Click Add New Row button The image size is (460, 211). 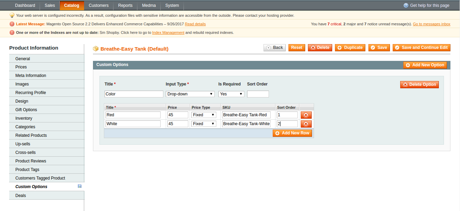(292, 133)
